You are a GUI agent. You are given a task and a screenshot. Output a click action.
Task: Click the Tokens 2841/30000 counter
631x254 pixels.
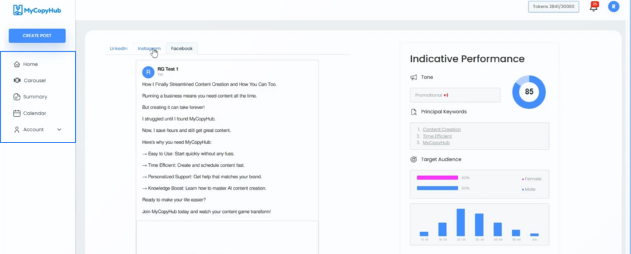553,6
